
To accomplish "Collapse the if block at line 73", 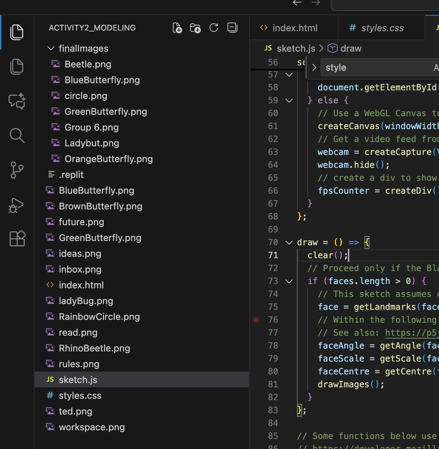I will [x=289, y=281].
